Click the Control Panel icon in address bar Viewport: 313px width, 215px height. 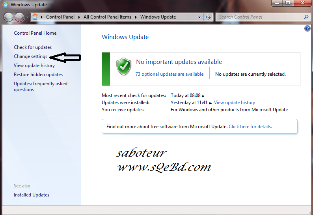pyautogui.click(x=35, y=17)
